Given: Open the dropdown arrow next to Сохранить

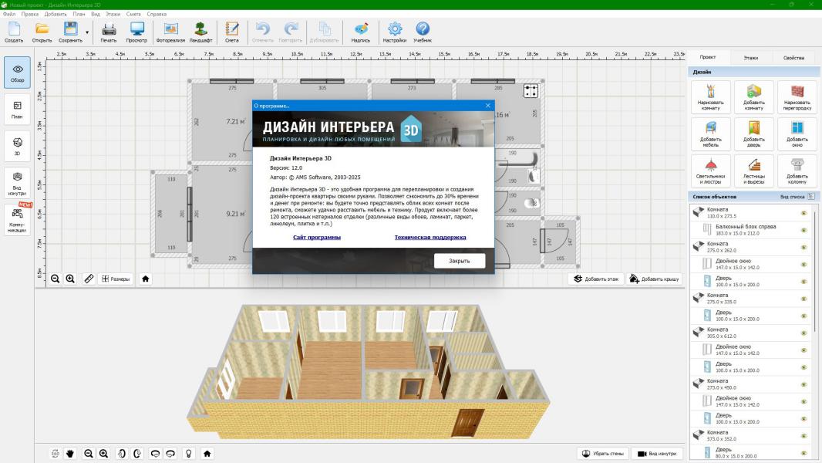Looking at the screenshot, I should click(87, 32).
